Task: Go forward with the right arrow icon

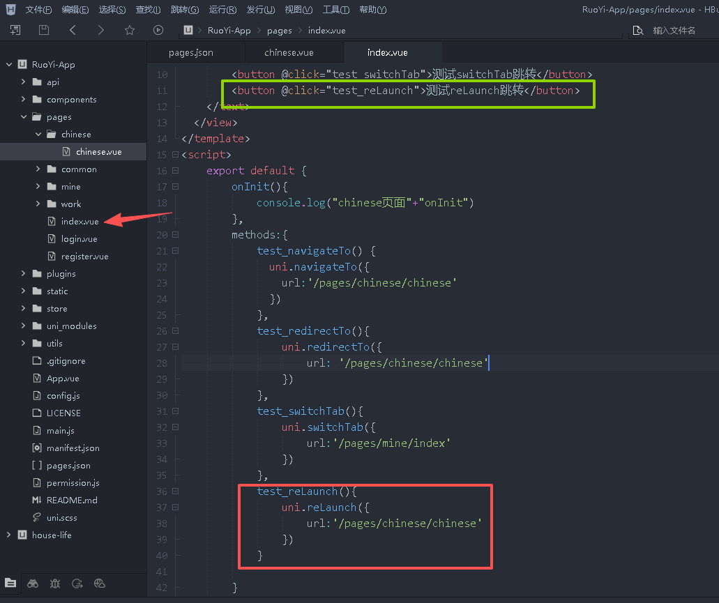Action: (101, 30)
